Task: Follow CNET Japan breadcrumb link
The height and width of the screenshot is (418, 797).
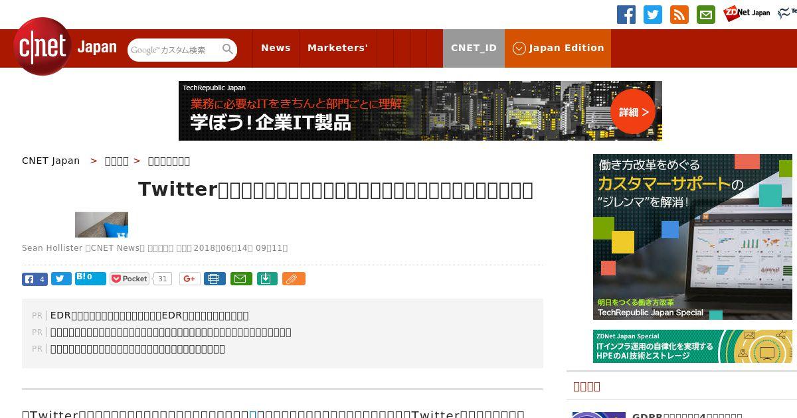Action: click(51, 161)
